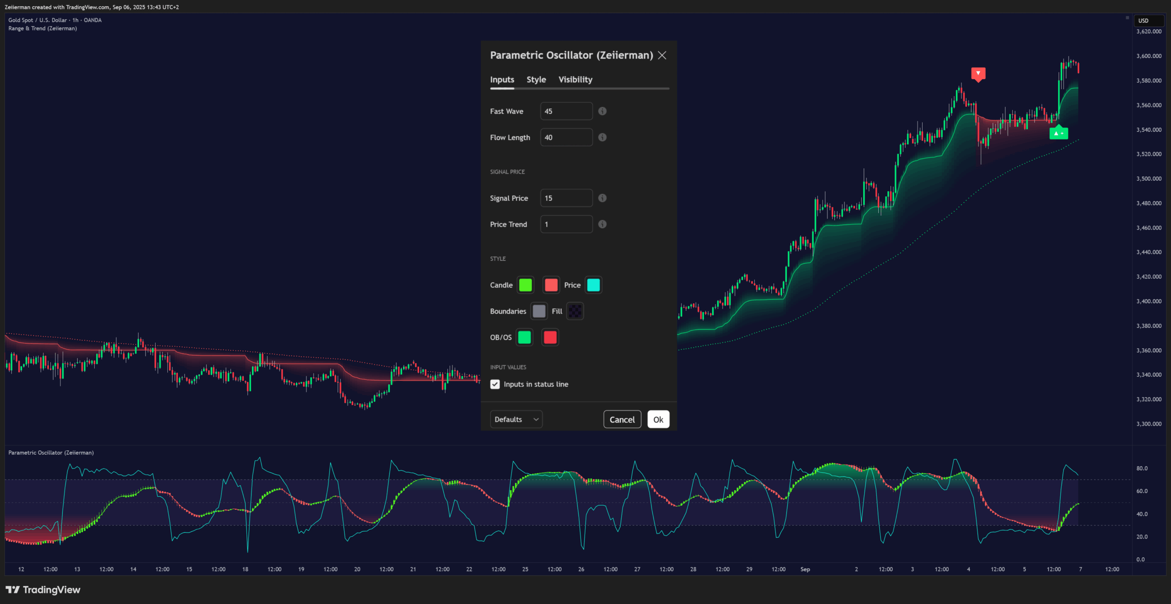Change the OB/OS red color swatch
This screenshot has height=604, width=1171.
(x=550, y=337)
